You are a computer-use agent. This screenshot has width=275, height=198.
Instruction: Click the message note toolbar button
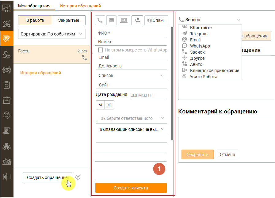click(x=111, y=20)
